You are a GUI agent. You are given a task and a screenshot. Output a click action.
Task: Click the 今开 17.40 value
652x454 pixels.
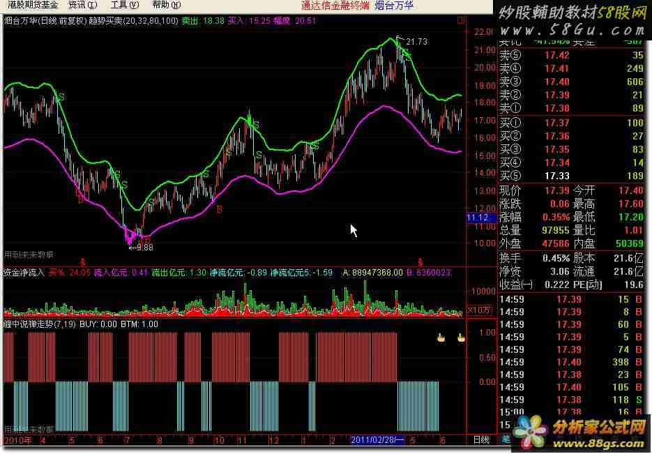click(x=631, y=190)
